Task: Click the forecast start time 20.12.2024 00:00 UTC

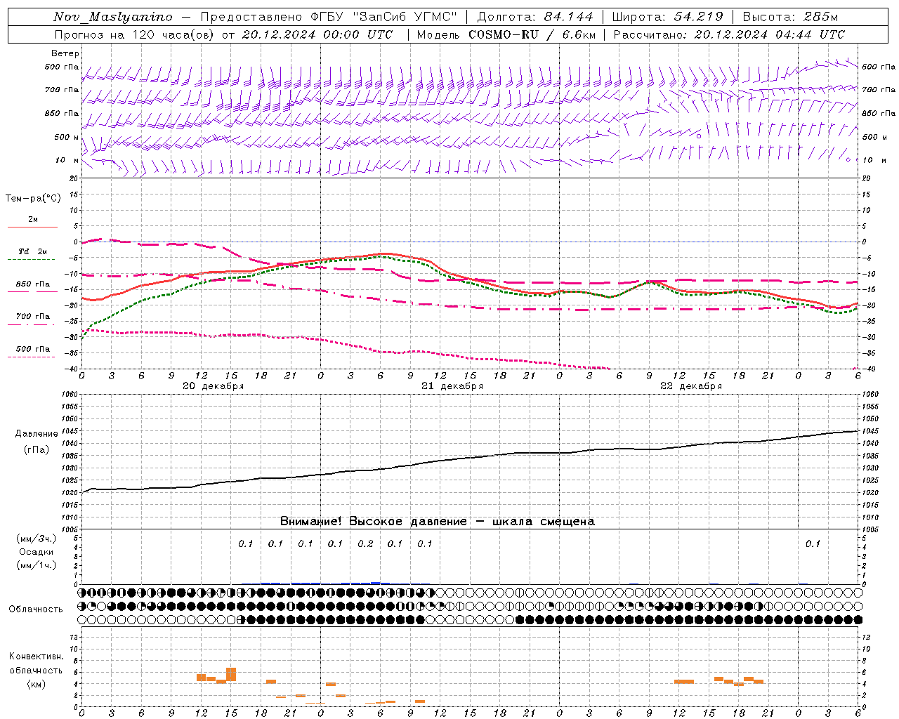Action: (317, 34)
